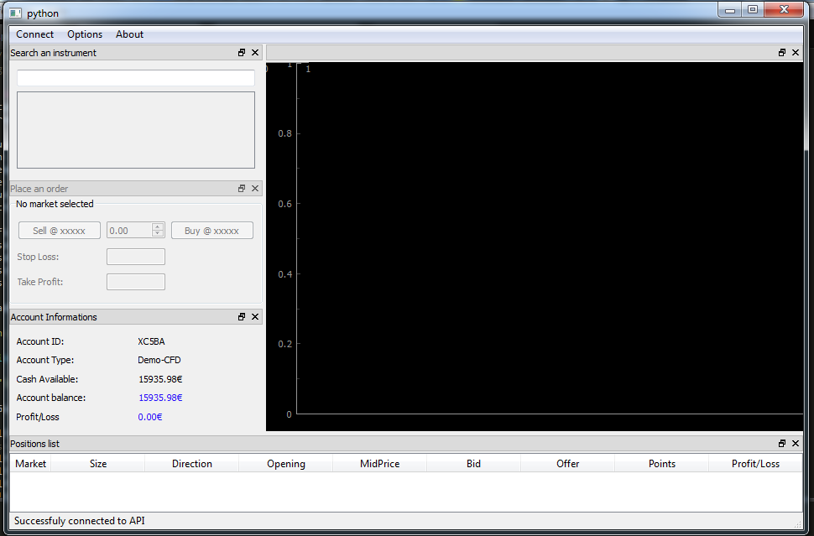Float the Place an order panel

242,189
